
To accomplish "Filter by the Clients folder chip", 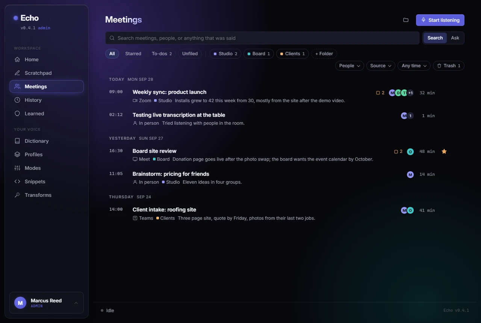I will 292,54.
